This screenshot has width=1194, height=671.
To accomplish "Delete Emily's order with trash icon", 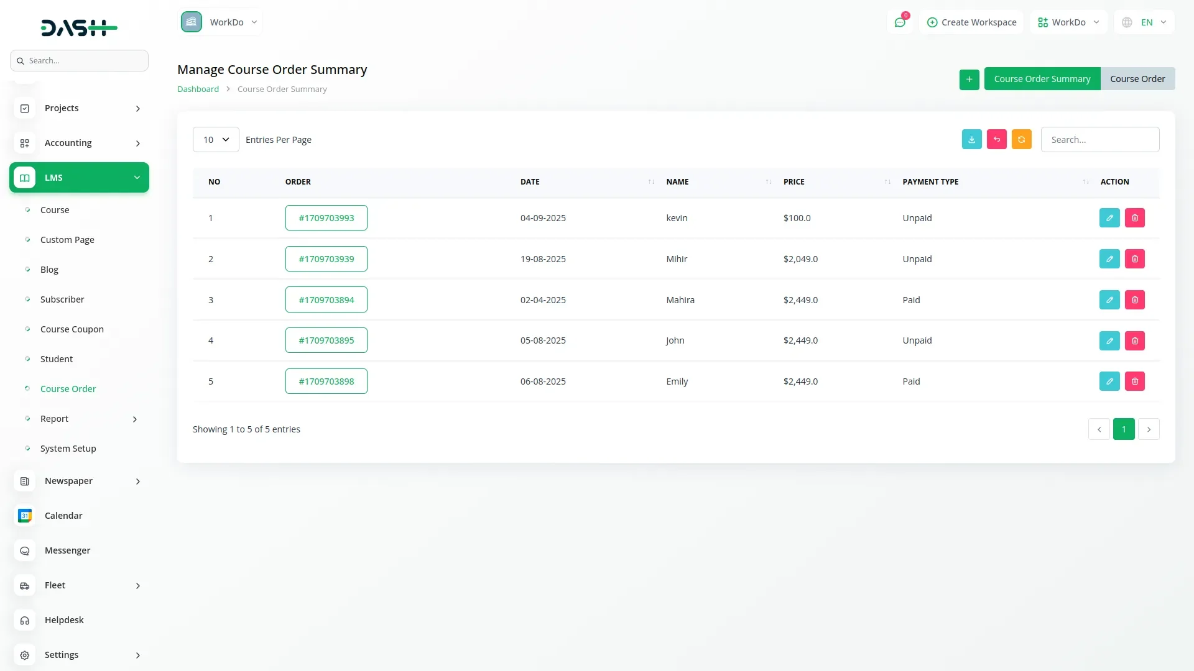I will (1134, 381).
